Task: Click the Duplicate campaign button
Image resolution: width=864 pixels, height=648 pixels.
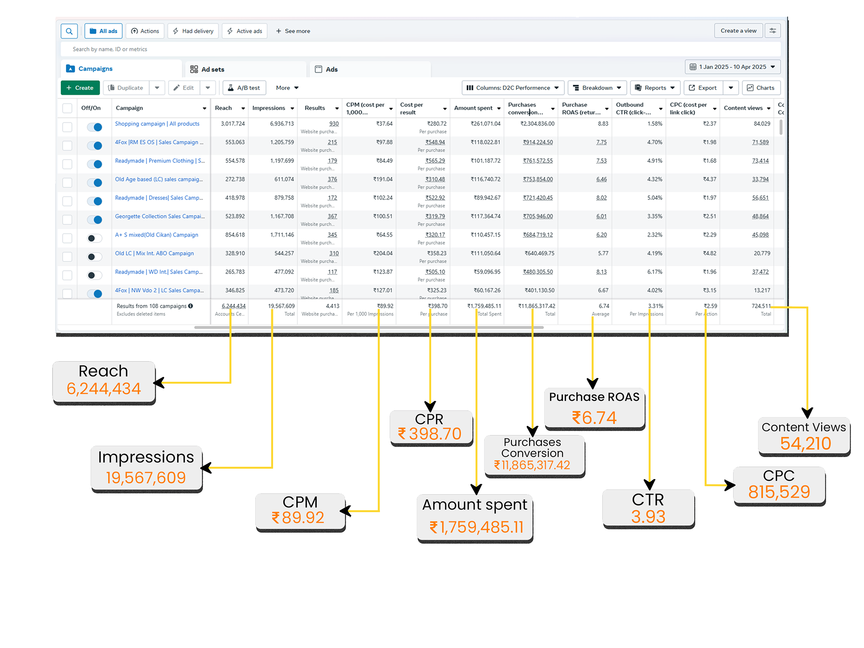Action: coord(126,88)
